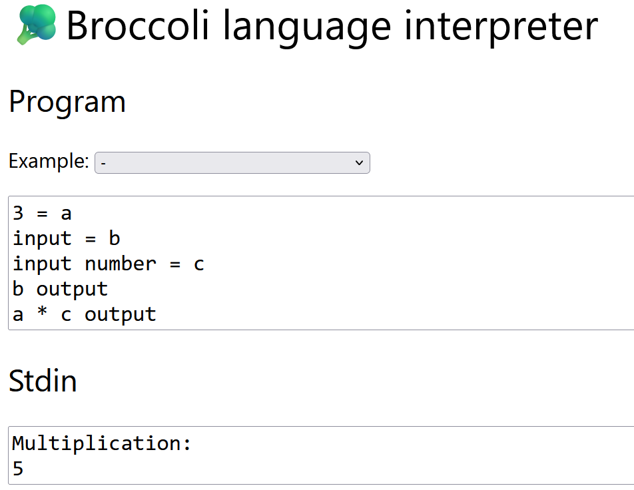
Task: Click the 'Example:' label
Action: pyautogui.click(x=47, y=161)
